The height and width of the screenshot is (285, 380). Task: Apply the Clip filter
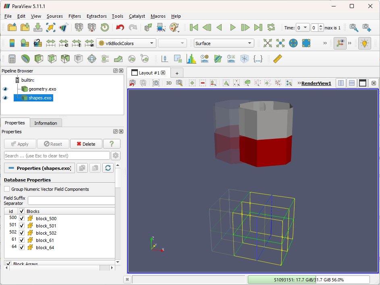click(x=38, y=59)
